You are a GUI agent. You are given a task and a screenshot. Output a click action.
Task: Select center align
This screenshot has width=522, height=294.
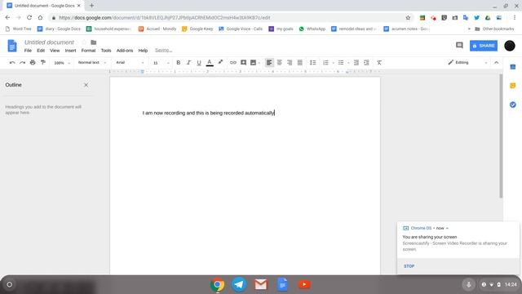279,63
